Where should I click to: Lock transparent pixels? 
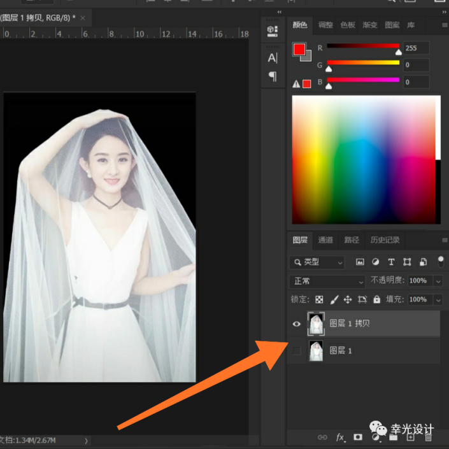[x=319, y=299]
